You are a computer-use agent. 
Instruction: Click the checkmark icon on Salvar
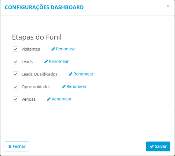click(x=152, y=147)
